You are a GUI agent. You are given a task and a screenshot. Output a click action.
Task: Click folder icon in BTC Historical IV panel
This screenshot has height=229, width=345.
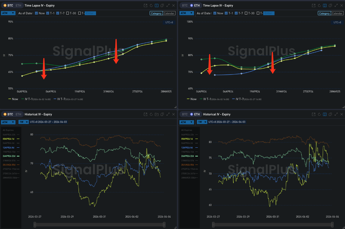(156, 114)
